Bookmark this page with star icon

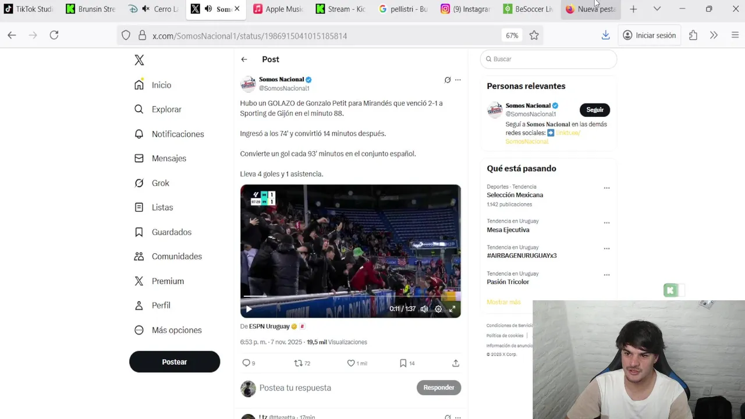click(x=534, y=35)
